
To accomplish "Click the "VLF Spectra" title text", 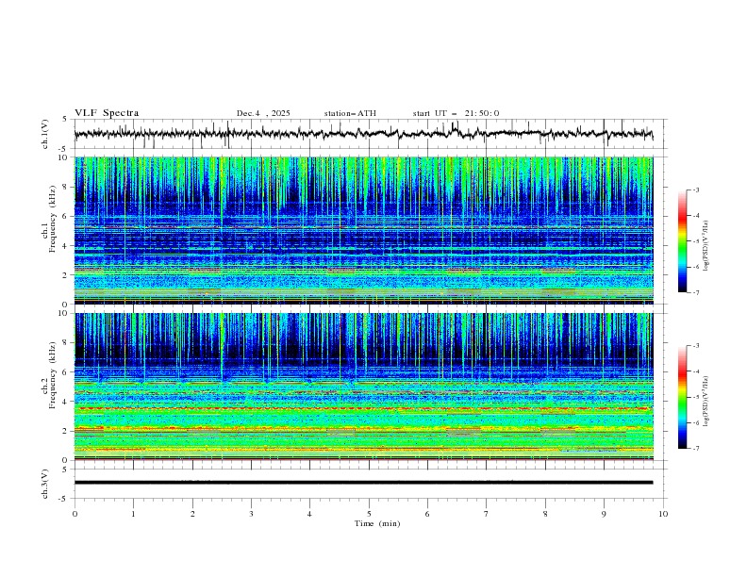I will pos(107,113).
